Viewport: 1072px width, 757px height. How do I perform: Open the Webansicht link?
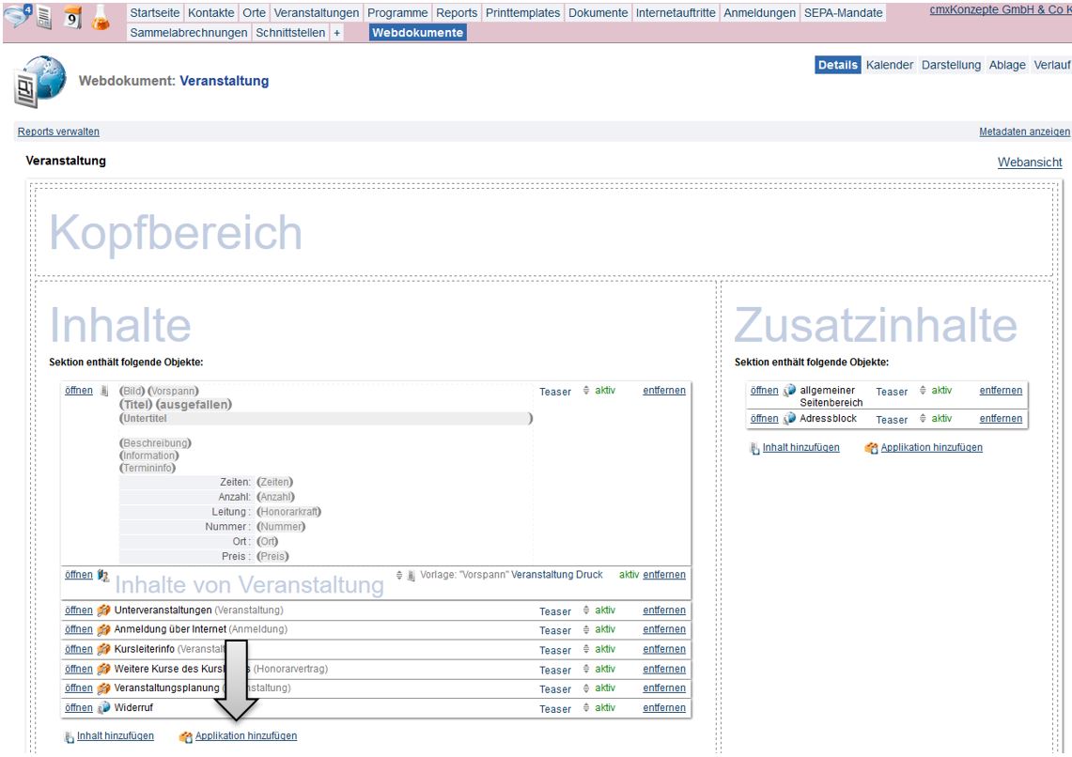pyautogui.click(x=1029, y=162)
